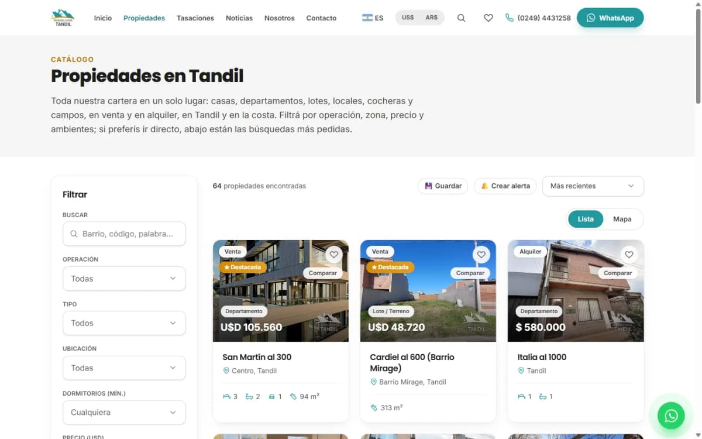Toggle Comparar on San Martín al 300
This screenshot has width=702, height=439.
pyautogui.click(x=322, y=273)
